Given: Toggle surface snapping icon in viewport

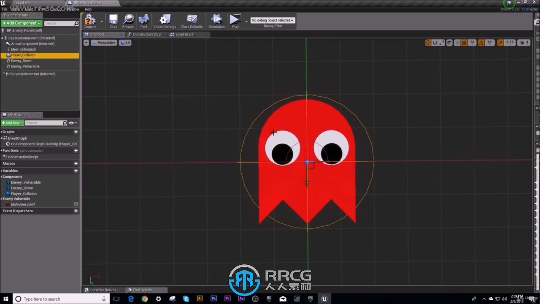Looking at the screenshot, I should tap(457, 43).
